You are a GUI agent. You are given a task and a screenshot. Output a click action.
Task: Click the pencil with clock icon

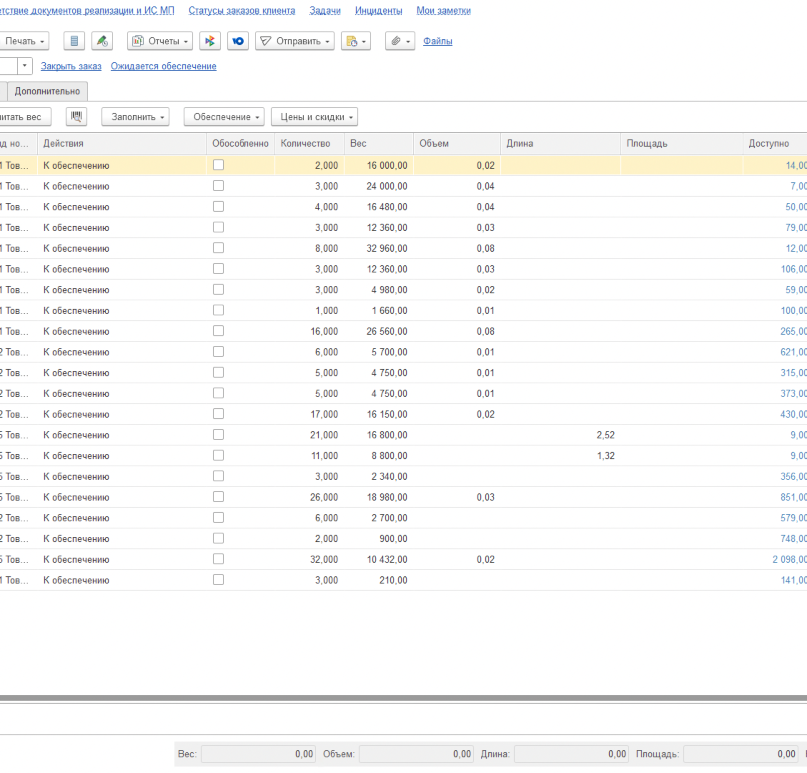pyautogui.click(x=102, y=41)
